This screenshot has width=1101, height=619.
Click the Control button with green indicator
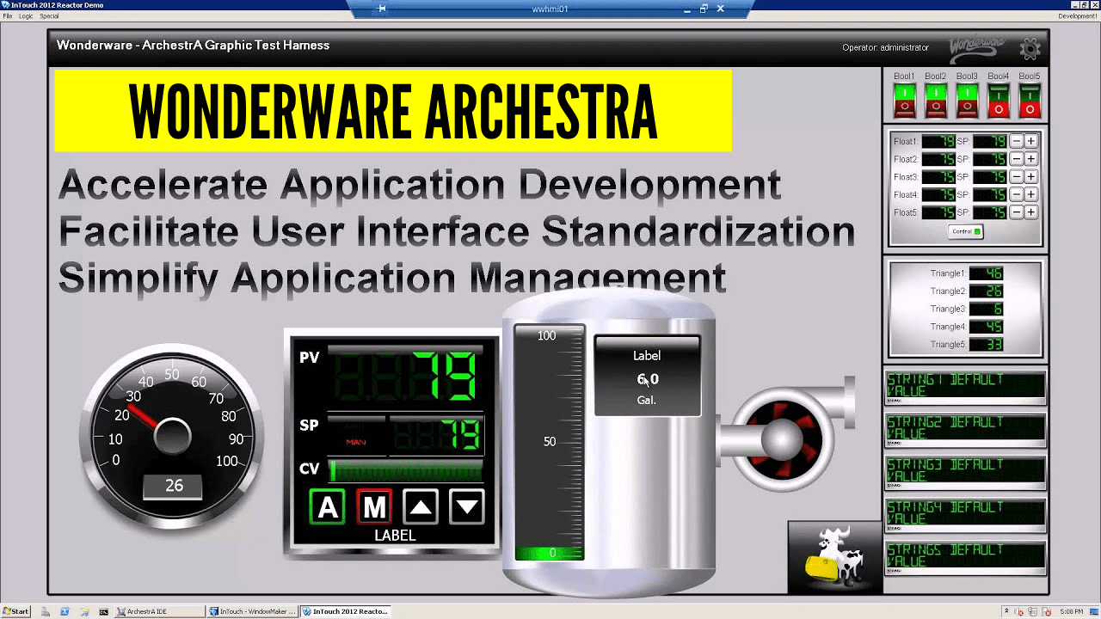pyautogui.click(x=965, y=231)
